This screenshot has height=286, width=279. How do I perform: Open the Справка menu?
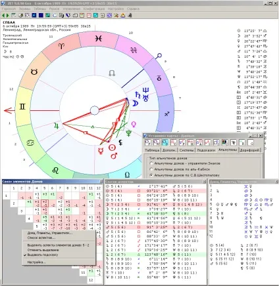tap(133, 9)
